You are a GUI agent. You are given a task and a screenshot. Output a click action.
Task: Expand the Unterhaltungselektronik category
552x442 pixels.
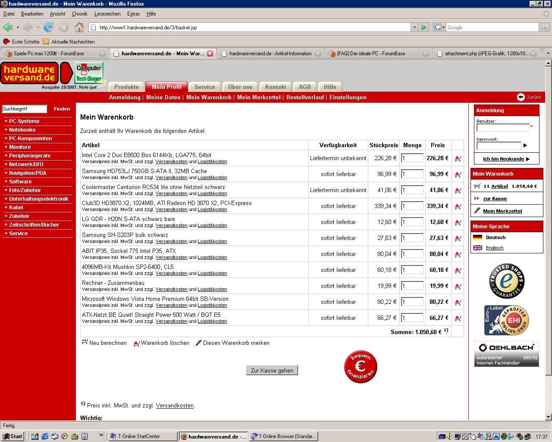(x=39, y=199)
